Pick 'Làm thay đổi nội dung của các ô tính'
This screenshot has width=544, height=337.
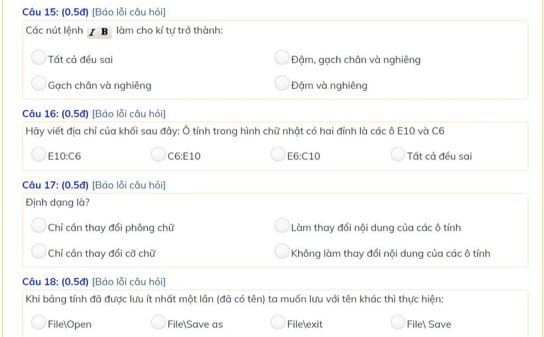point(282,226)
